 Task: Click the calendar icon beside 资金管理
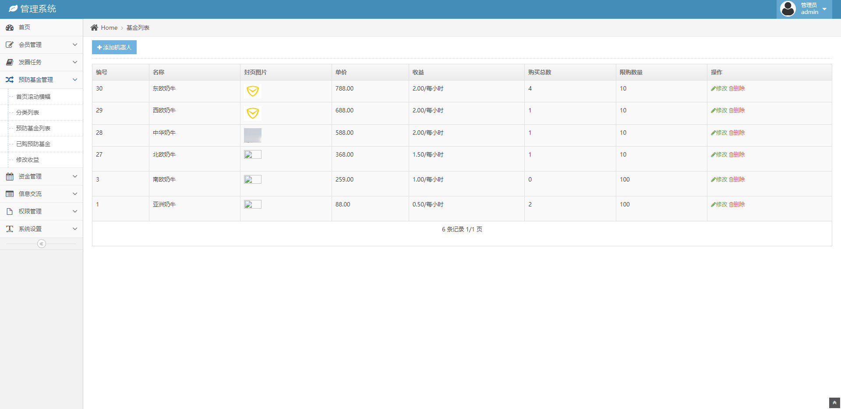click(x=10, y=176)
